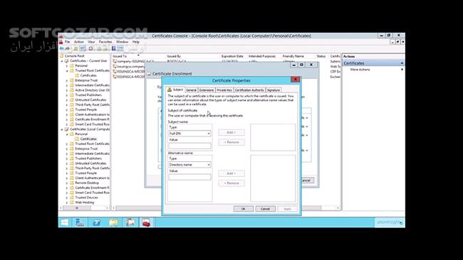
Task: Click More Actions in the Actions pane
Action: coord(360,70)
